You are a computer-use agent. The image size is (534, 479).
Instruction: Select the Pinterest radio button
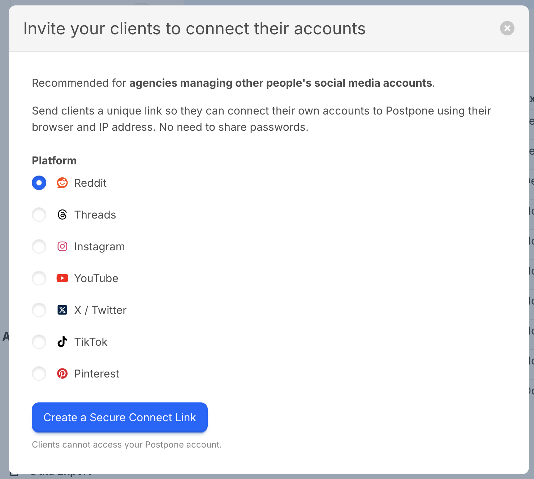[39, 374]
